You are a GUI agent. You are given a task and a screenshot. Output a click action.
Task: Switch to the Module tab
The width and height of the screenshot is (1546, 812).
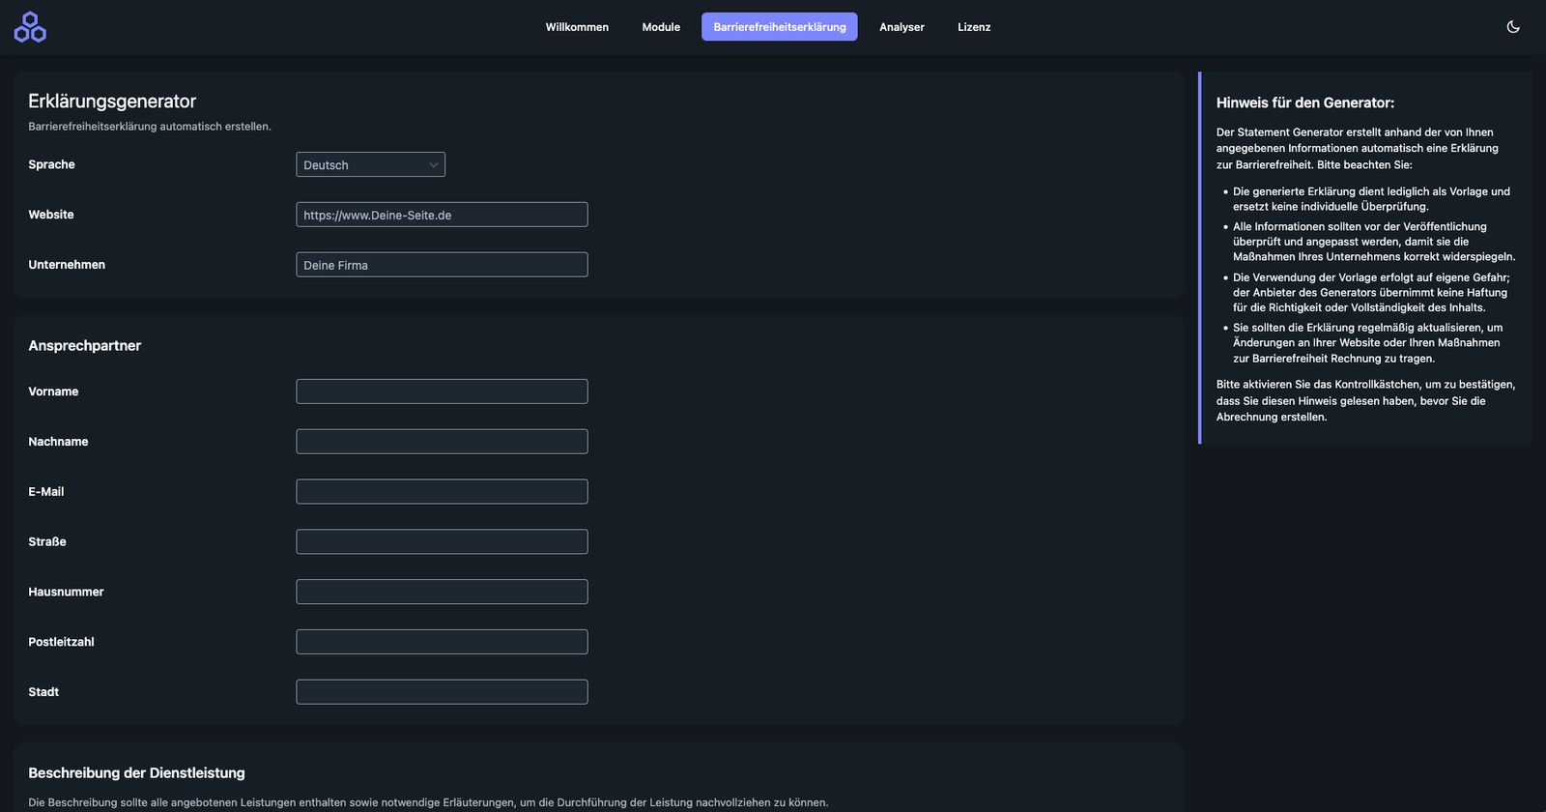coord(661,27)
